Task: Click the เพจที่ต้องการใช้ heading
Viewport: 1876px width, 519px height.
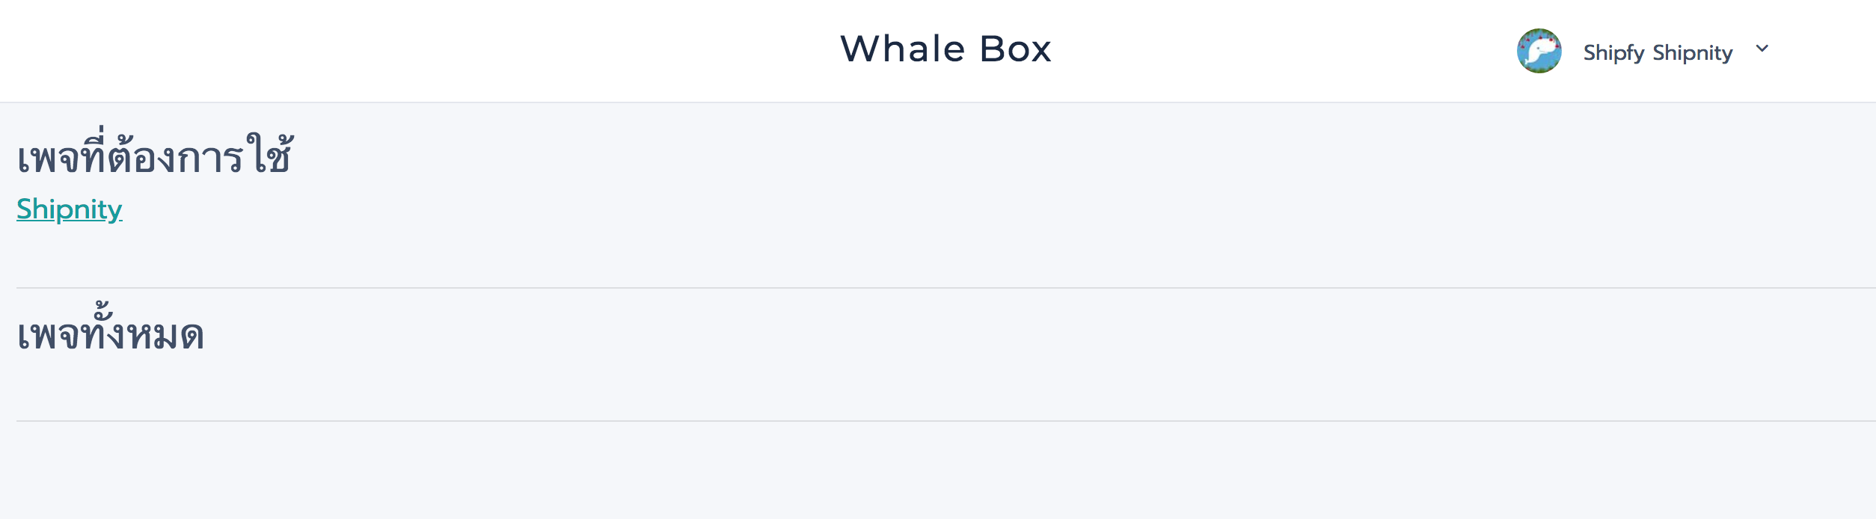Action: point(155,153)
